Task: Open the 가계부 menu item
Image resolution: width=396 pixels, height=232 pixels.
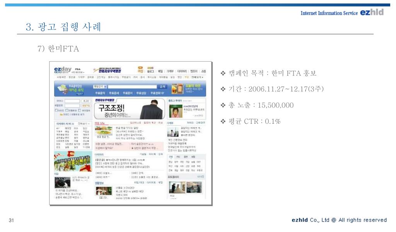Action: coord(170,71)
